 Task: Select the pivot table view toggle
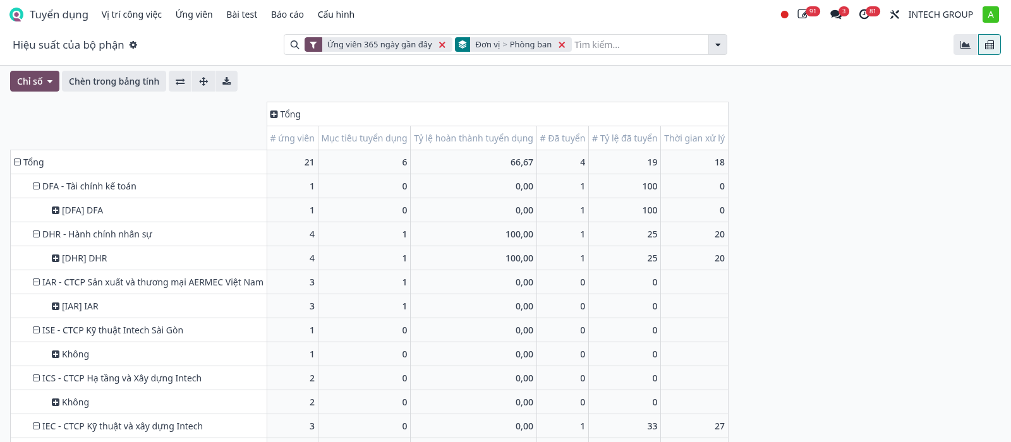click(x=990, y=45)
